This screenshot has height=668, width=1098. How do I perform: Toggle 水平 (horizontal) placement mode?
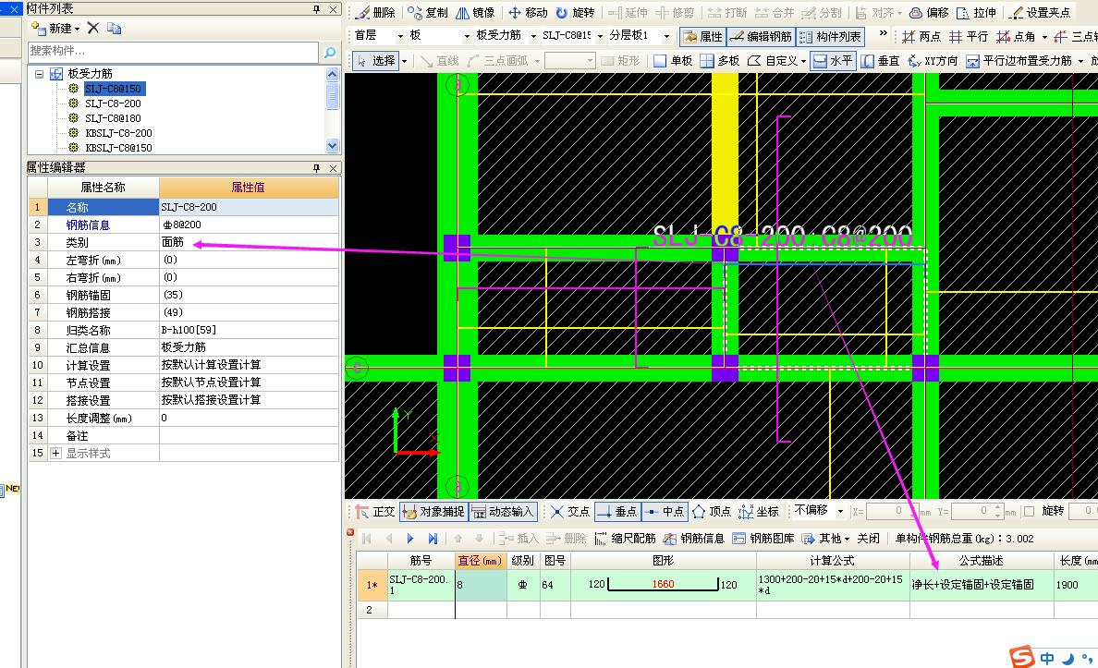point(833,61)
